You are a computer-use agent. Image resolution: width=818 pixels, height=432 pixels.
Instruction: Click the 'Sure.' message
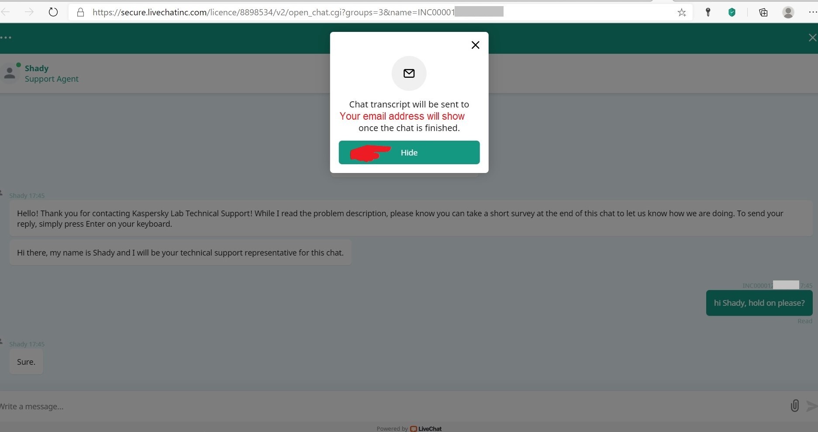26,362
